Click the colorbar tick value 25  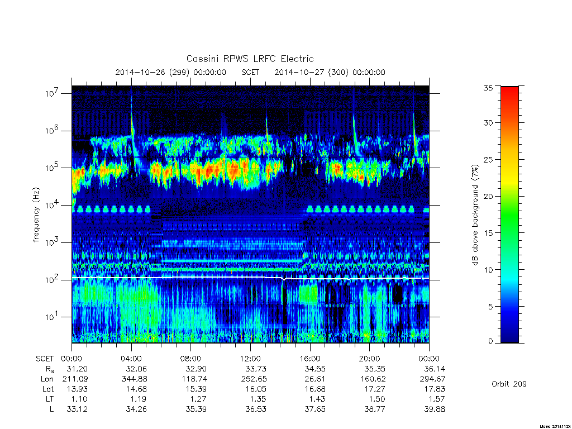click(488, 160)
